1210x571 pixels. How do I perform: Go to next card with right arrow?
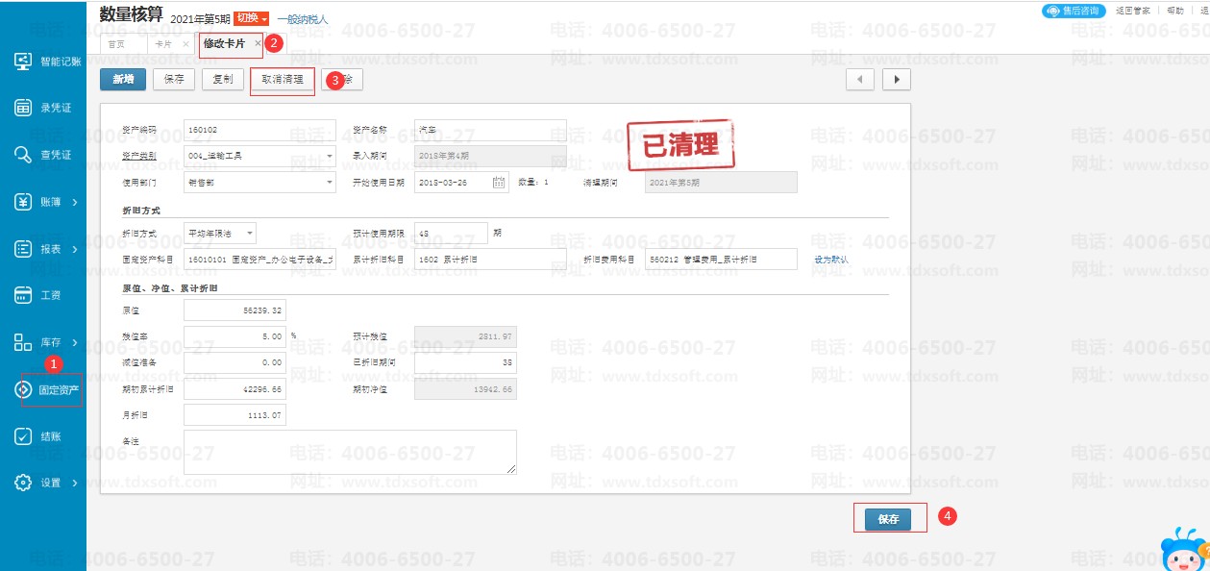pyautogui.click(x=896, y=79)
